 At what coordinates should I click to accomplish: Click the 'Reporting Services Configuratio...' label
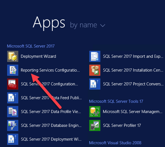tap(50, 70)
